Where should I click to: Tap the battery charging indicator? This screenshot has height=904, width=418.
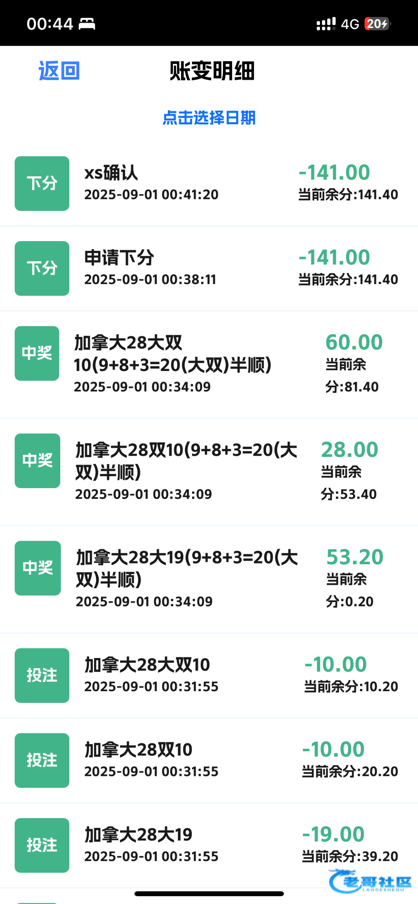(x=378, y=24)
